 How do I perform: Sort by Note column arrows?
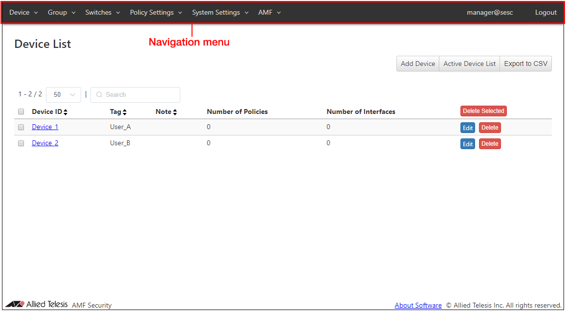pyautogui.click(x=174, y=112)
